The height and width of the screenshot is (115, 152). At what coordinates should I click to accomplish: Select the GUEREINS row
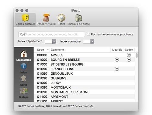85,78
